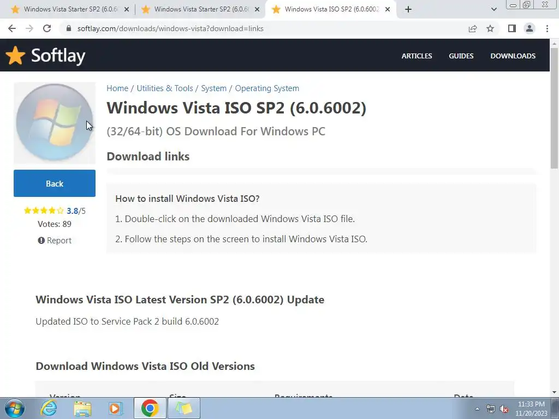Click the browser forward arrow

tap(29, 28)
